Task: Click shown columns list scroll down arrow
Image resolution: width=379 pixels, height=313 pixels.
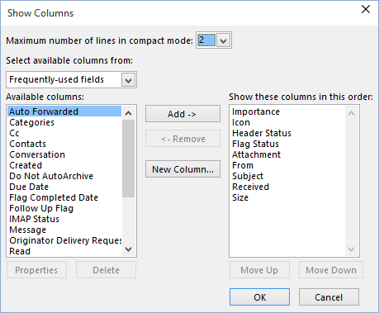Action: pos(351,249)
